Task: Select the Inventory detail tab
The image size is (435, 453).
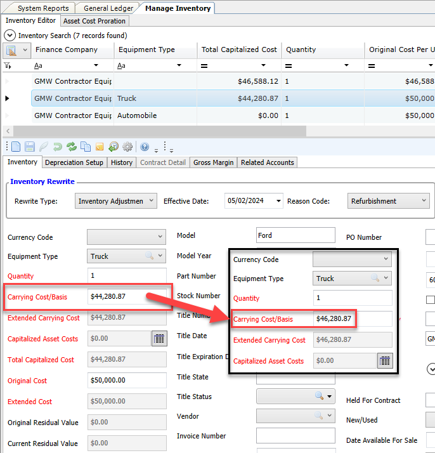Action: [x=23, y=162]
